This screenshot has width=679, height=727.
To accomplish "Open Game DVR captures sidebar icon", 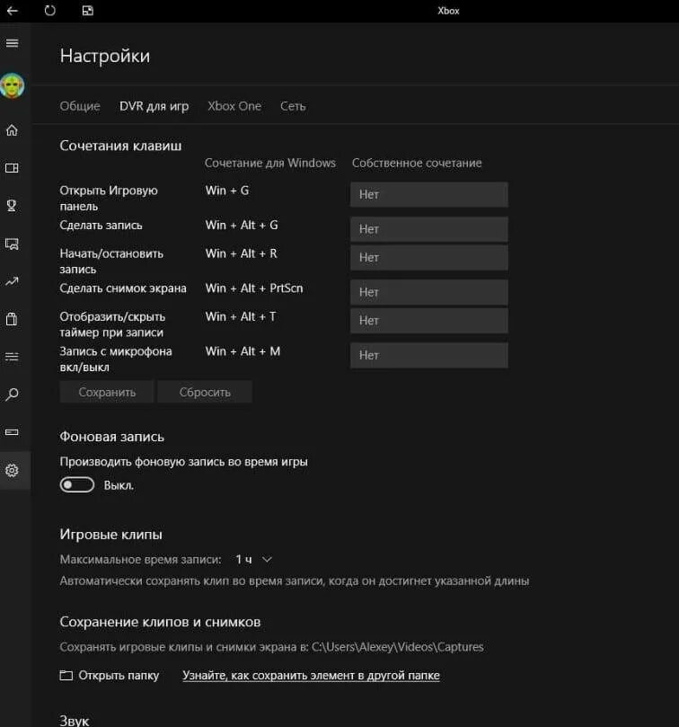I will 12,244.
